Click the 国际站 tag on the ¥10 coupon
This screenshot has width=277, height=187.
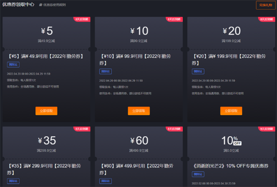pos(105,72)
